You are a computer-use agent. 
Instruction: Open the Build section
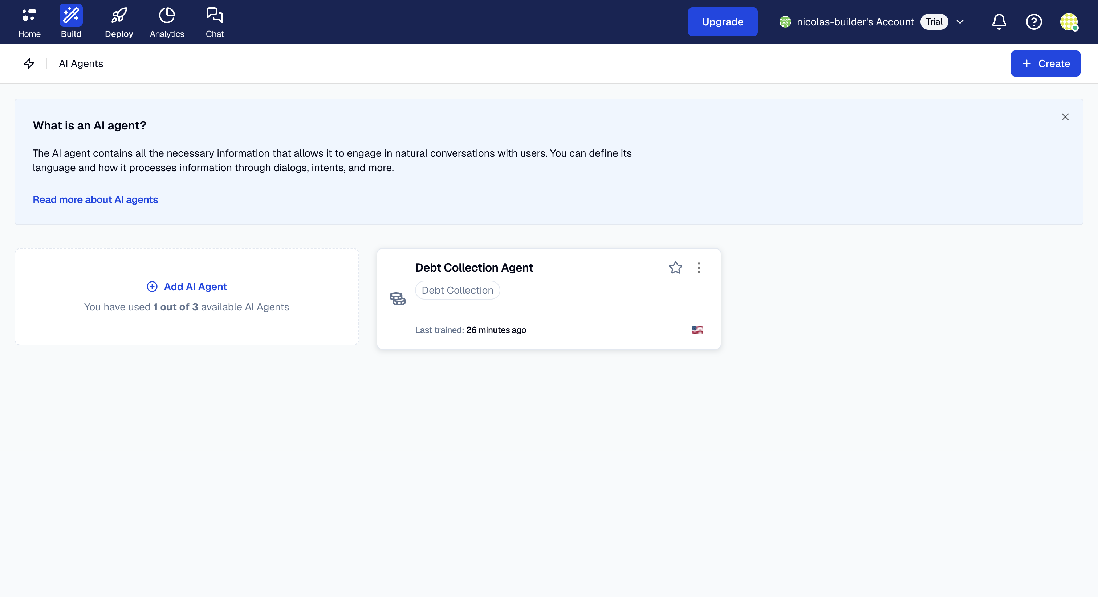tap(71, 22)
